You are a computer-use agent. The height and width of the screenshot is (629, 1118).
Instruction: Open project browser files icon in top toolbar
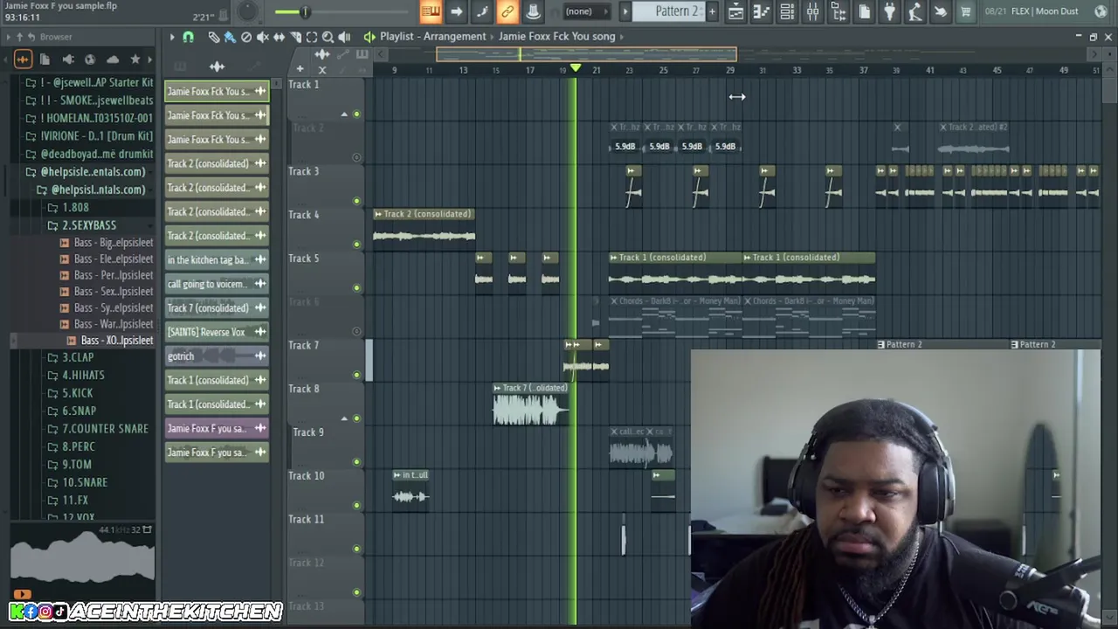(864, 11)
